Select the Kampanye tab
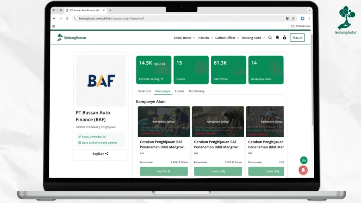Image resolution: width=361 pixels, height=203 pixels. pyautogui.click(x=163, y=91)
